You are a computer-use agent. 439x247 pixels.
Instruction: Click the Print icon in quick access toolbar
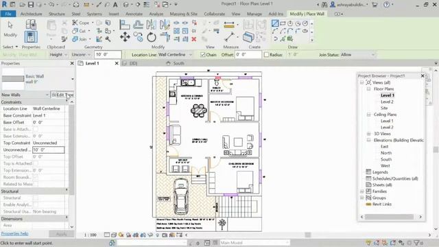[76, 5]
